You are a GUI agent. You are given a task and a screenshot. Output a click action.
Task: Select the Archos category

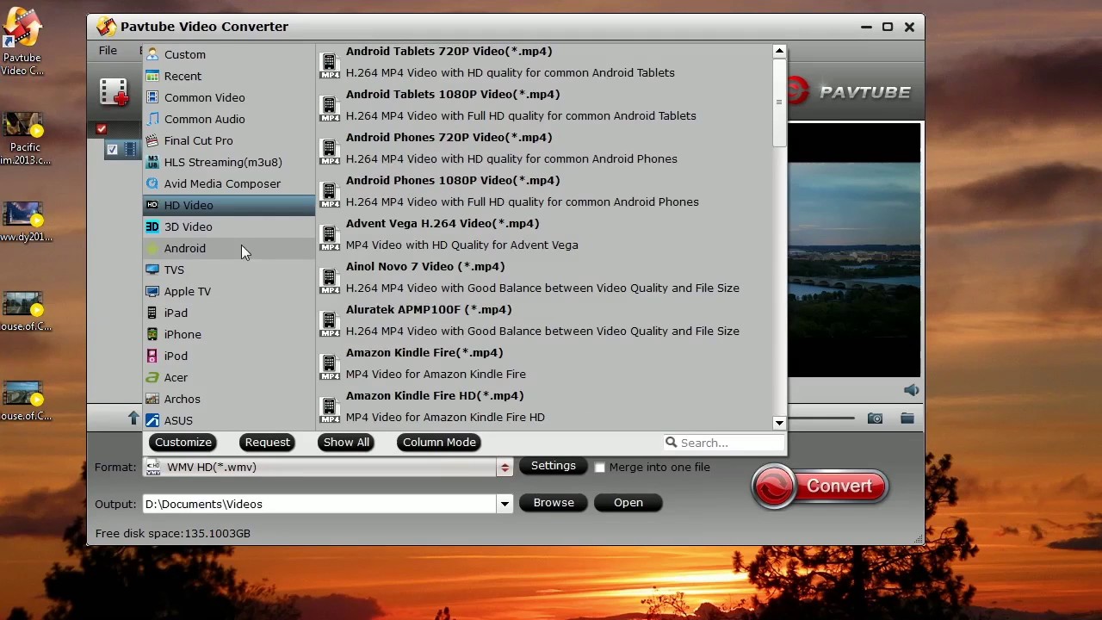[x=229, y=399]
